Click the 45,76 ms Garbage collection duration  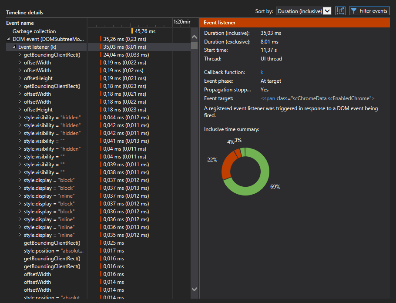pyautogui.click(x=145, y=31)
